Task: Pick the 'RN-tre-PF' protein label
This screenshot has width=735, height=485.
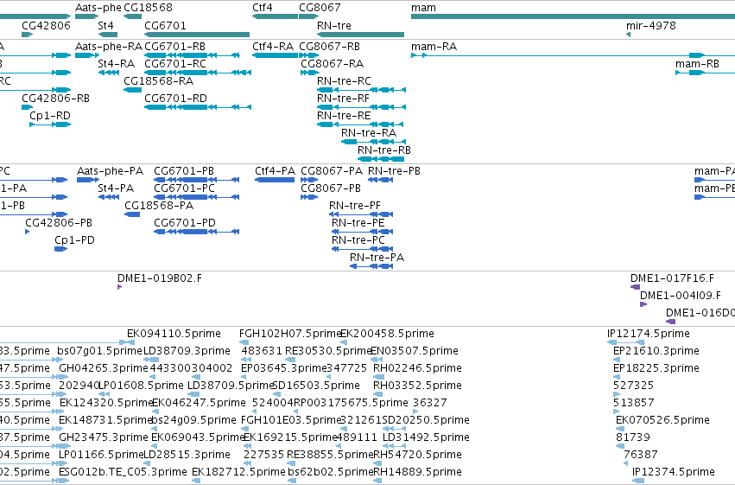Action: click(x=355, y=206)
